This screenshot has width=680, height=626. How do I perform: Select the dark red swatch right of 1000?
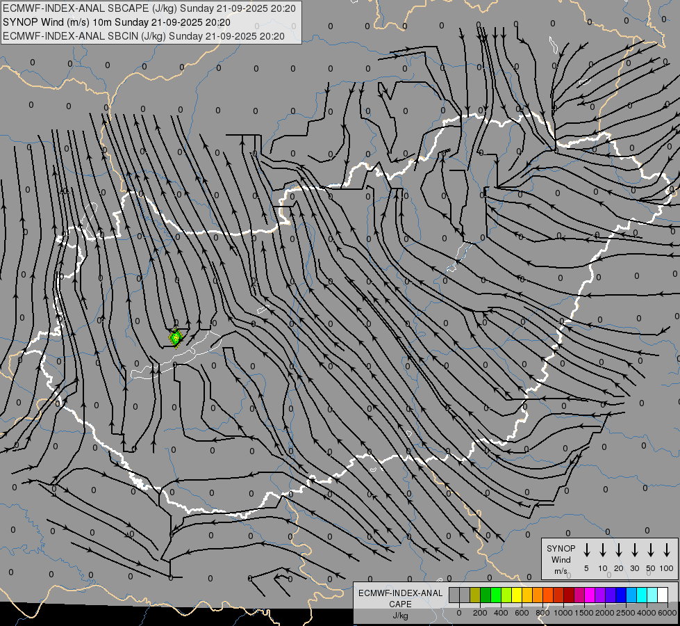tap(569, 595)
